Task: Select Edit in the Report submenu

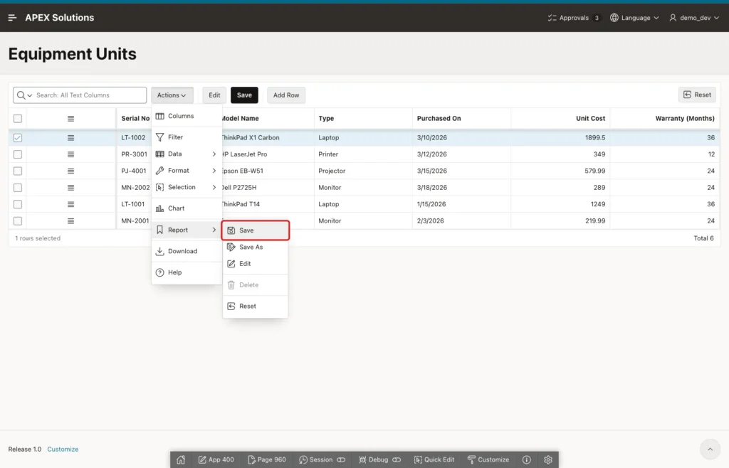Action: [x=256, y=264]
